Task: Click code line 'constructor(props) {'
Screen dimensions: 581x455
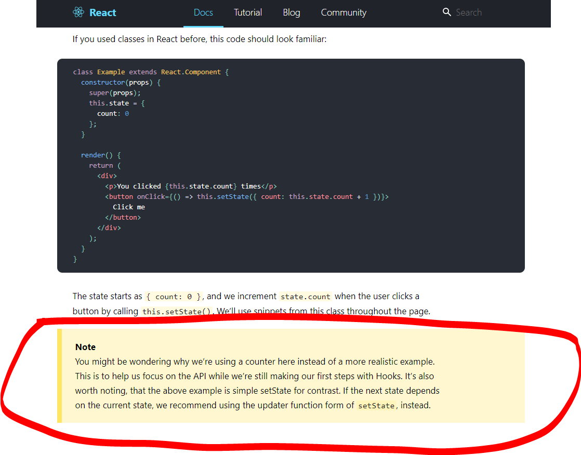Action: 121,83
